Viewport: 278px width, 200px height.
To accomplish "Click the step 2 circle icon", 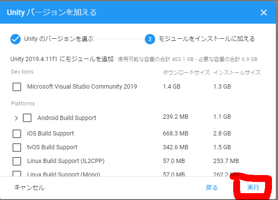I will [150, 39].
